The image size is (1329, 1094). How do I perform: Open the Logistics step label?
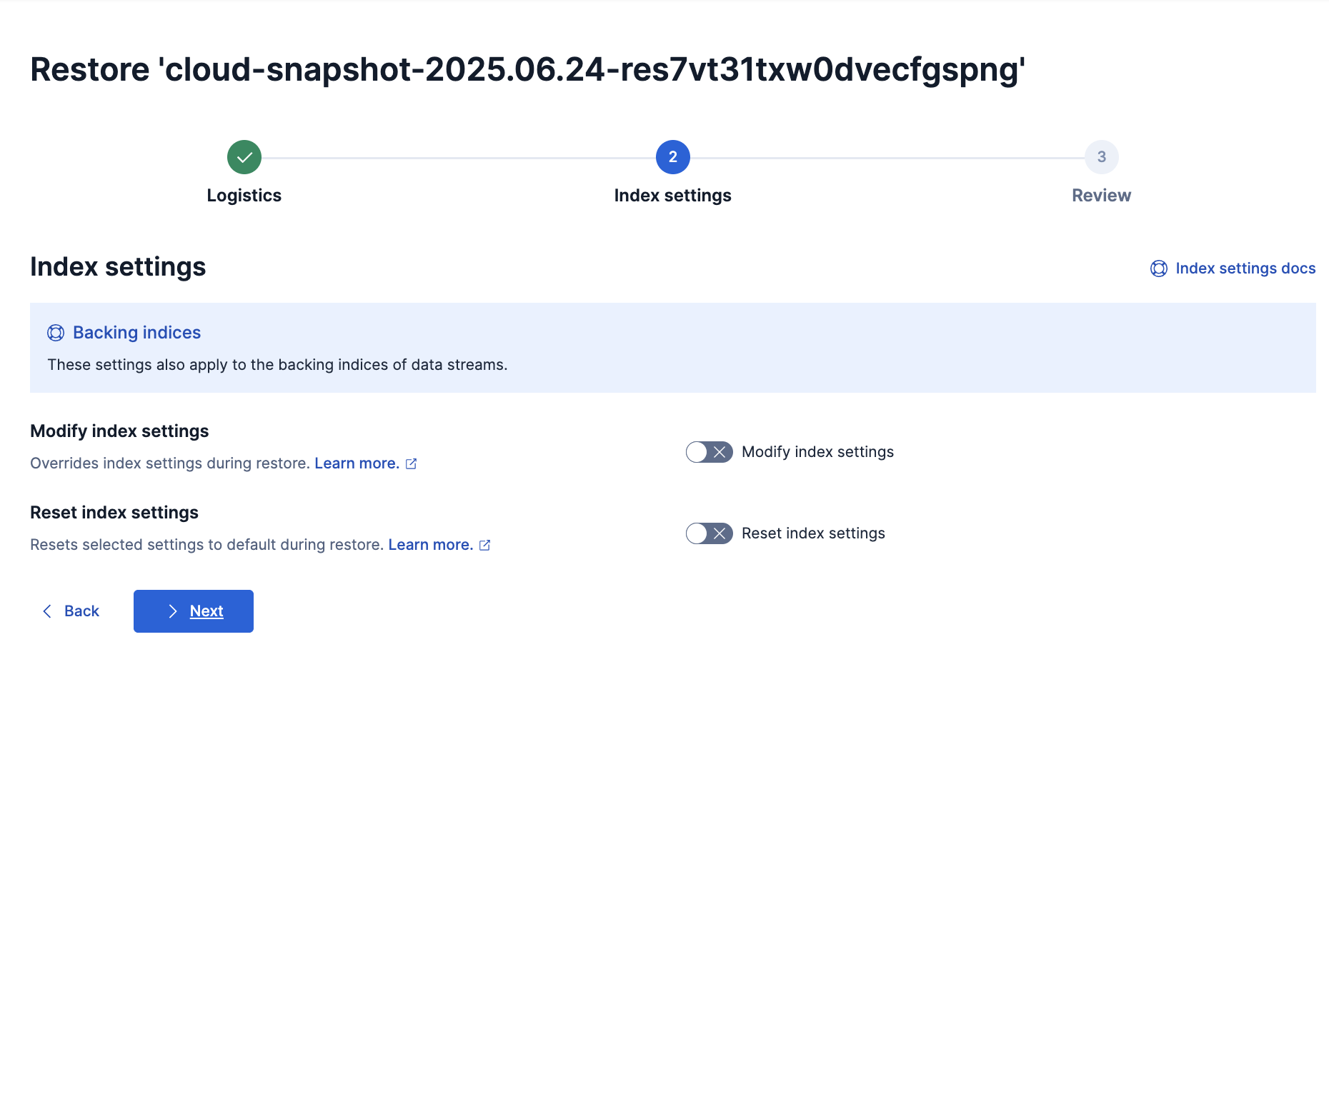tap(244, 196)
